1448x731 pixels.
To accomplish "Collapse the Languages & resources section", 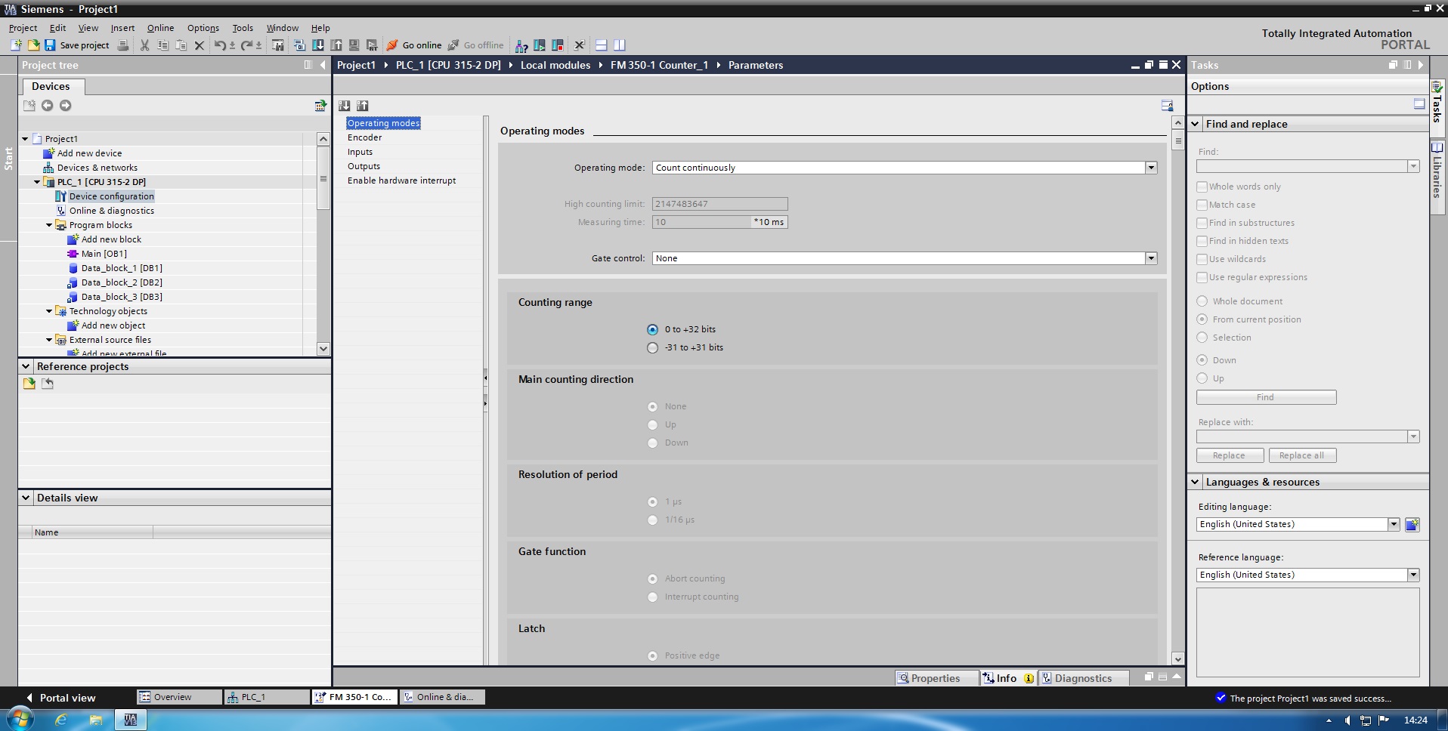I will [x=1196, y=482].
